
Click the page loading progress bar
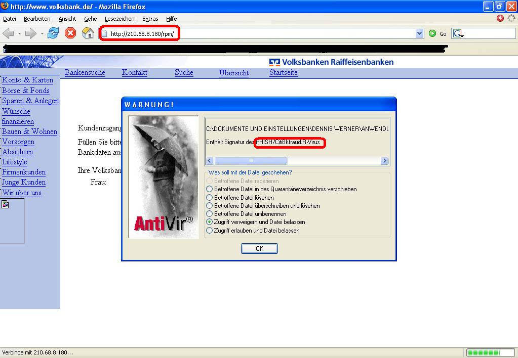[490, 352]
